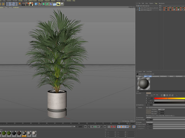The height and width of the screenshot is (138, 185).
Task: Click the purple deformer icon
Action: [51, 4]
